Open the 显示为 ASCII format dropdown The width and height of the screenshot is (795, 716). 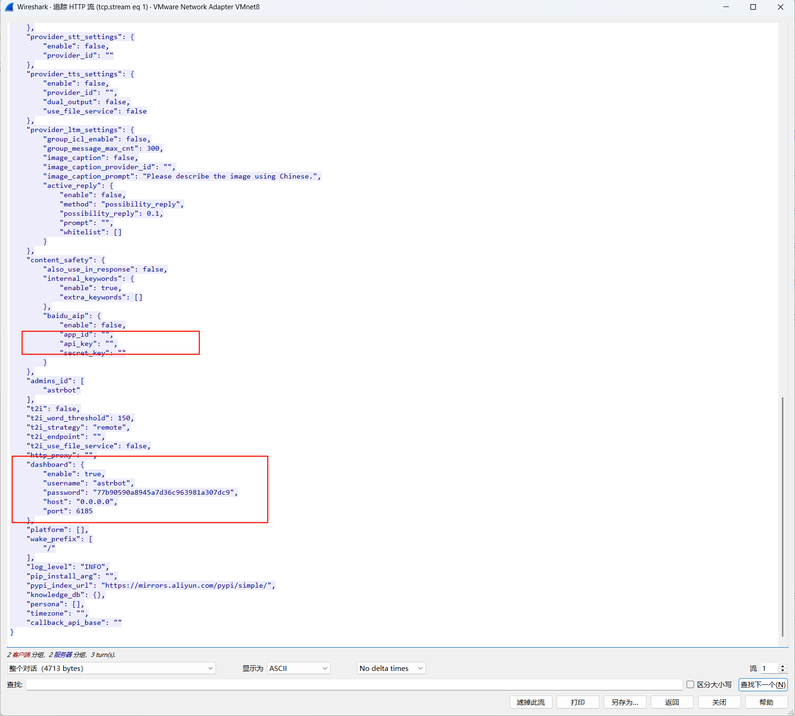pos(299,668)
